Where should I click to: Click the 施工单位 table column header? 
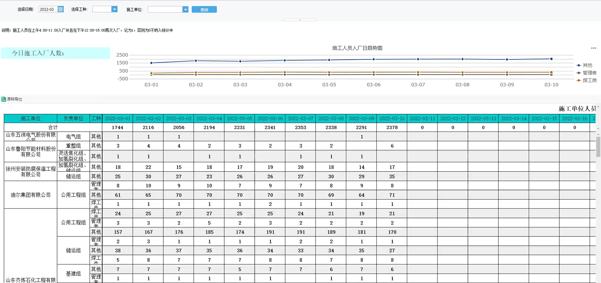coord(31,118)
